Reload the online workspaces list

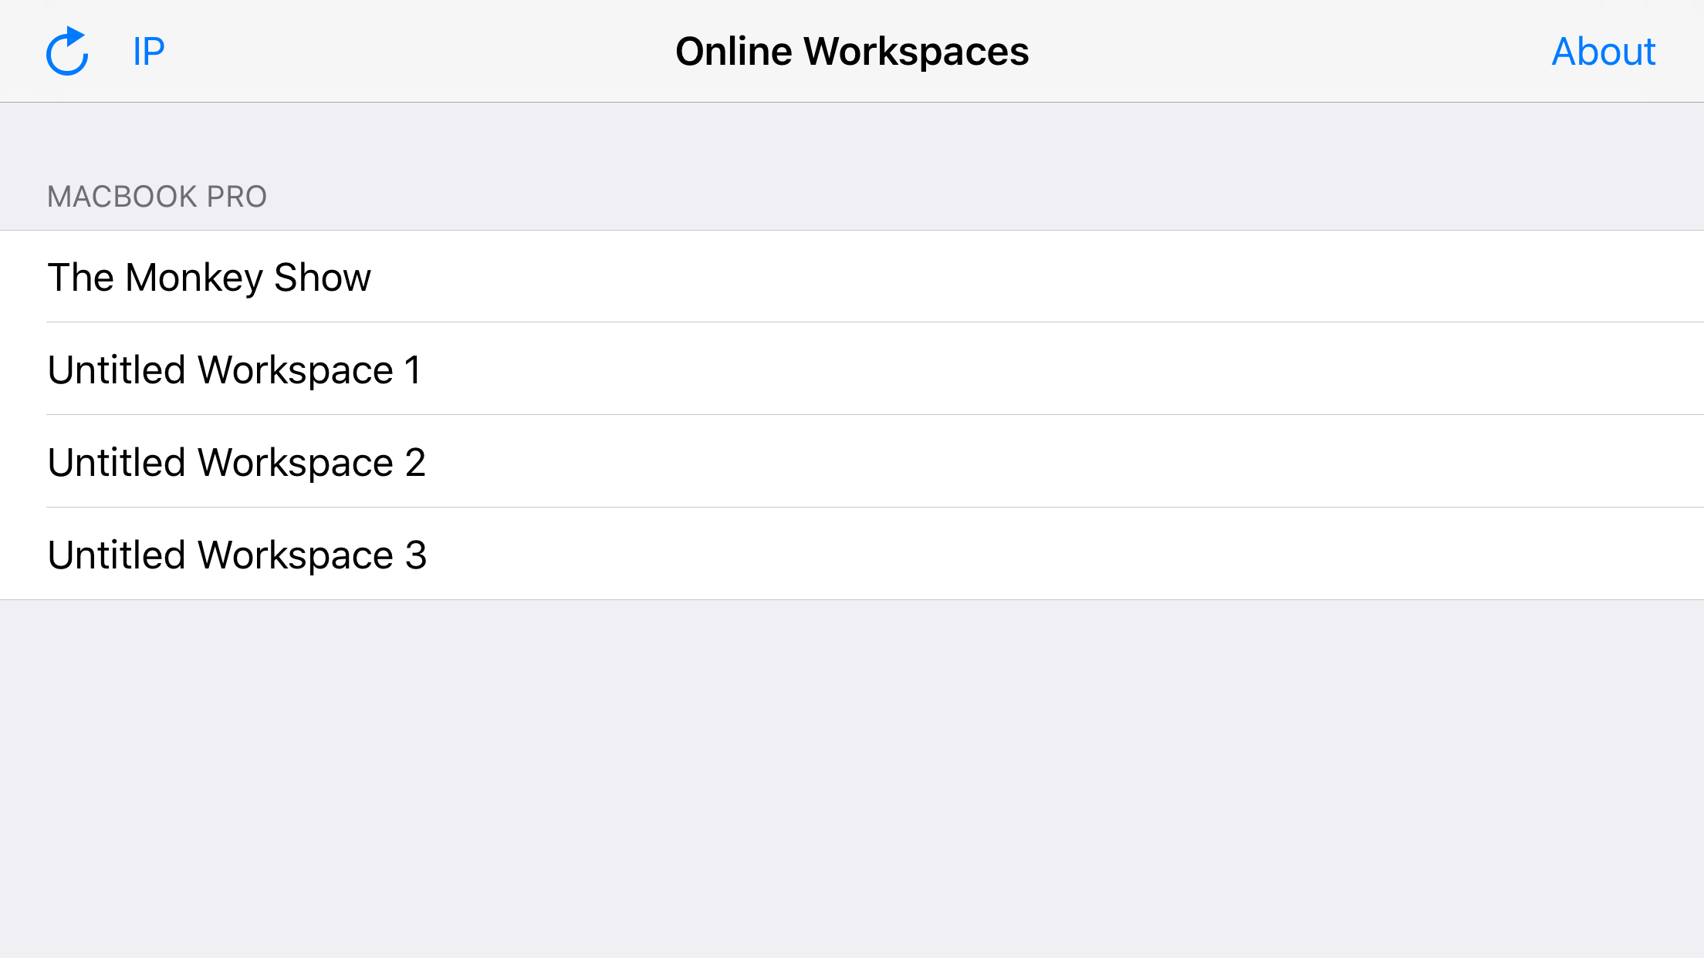68,52
